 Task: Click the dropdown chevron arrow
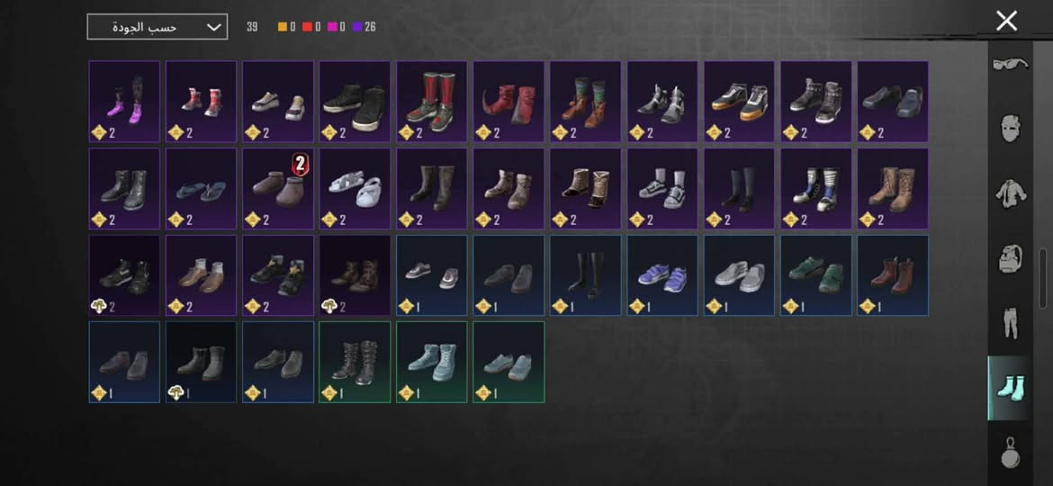click(x=213, y=27)
